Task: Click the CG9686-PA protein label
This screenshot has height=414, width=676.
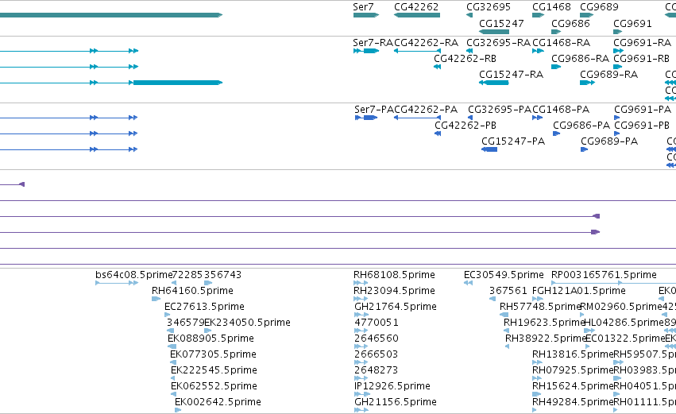Action: tap(581, 126)
